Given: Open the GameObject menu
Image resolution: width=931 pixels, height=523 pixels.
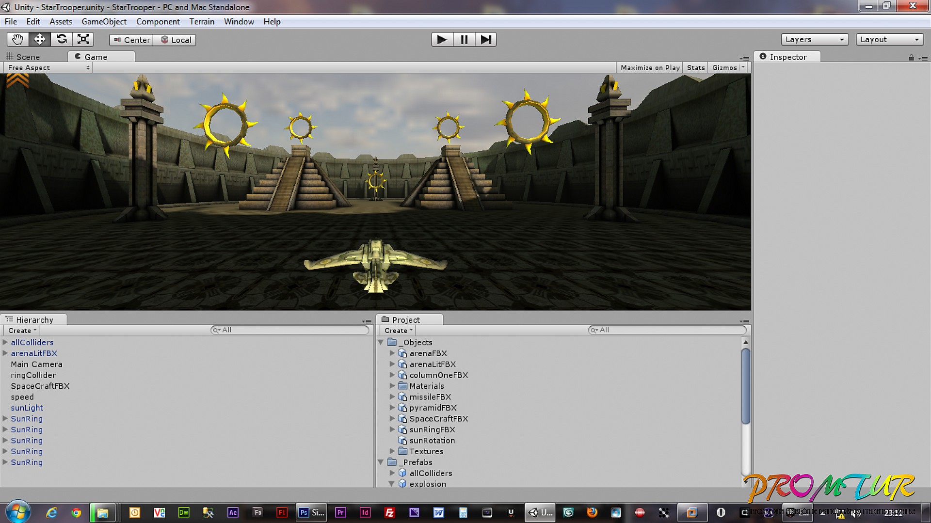Looking at the screenshot, I should click(x=104, y=22).
